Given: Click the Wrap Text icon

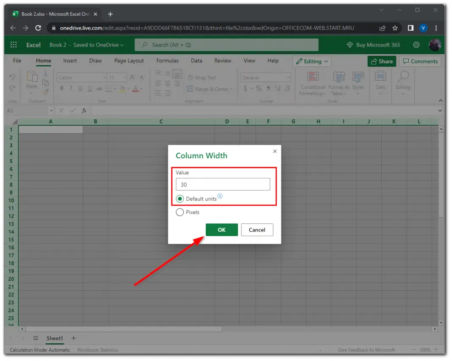Looking at the screenshot, I should pos(191,77).
